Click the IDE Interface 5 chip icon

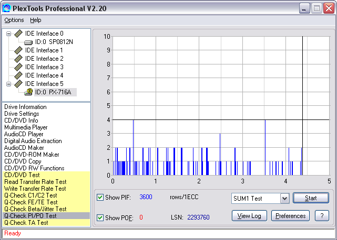(x=18, y=84)
